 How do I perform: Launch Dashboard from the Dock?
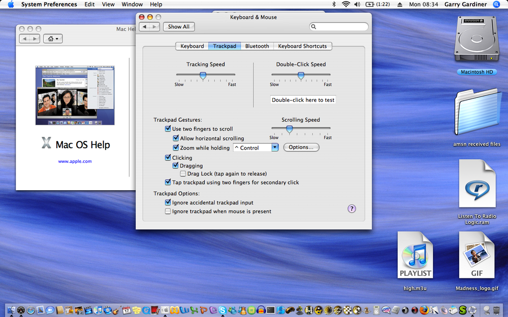point(21,310)
